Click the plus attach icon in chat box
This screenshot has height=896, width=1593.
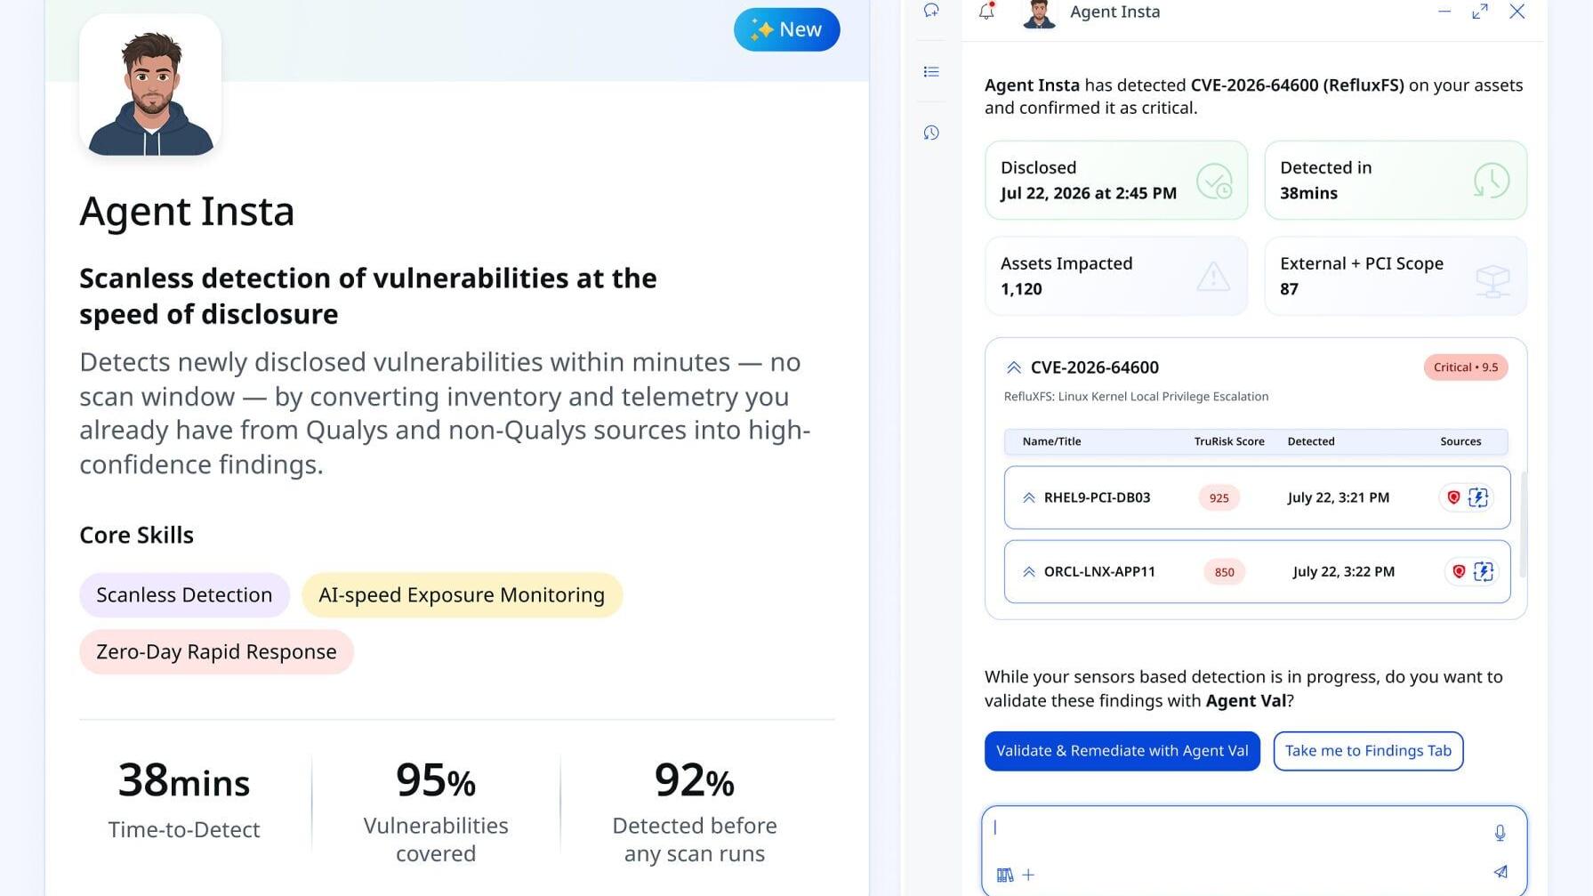tap(1028, 876)
